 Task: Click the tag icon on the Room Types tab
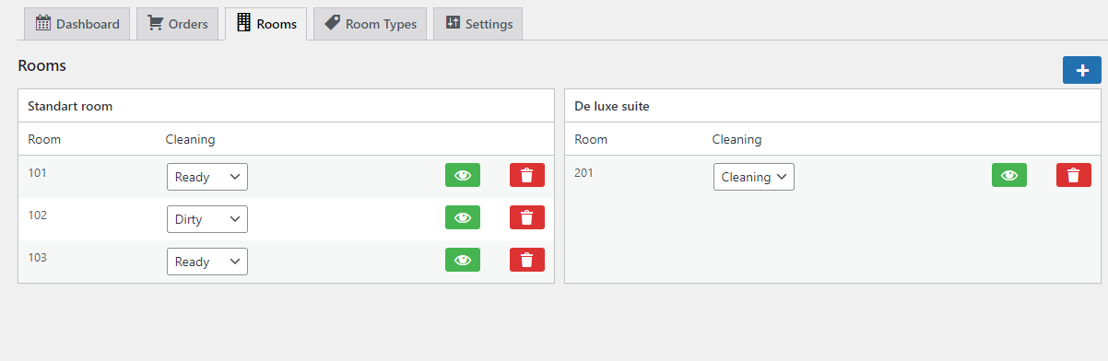point(332,23)
